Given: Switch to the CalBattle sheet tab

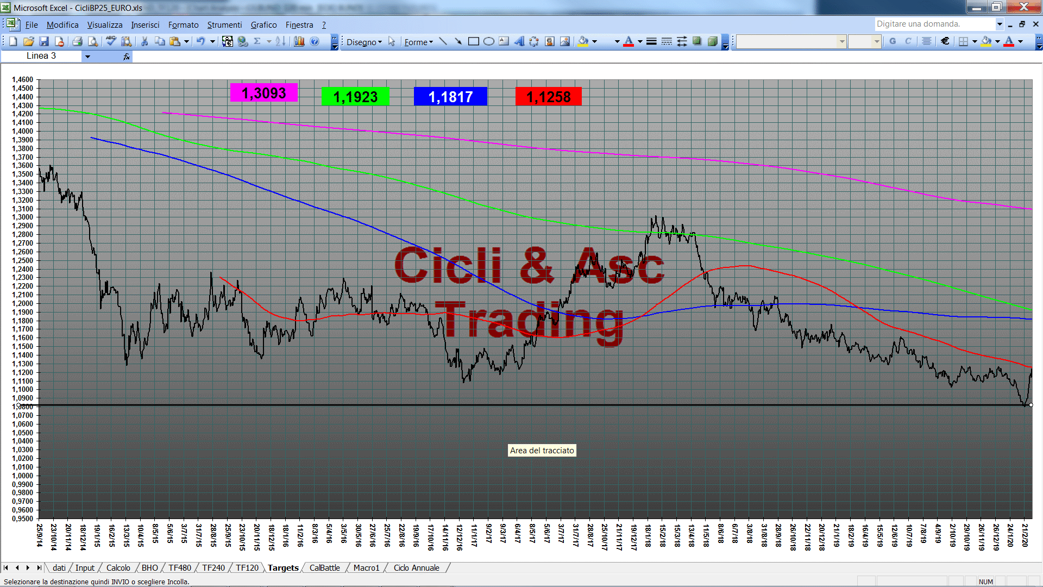Looking at the screenshot, I should [x=324, y=567].
